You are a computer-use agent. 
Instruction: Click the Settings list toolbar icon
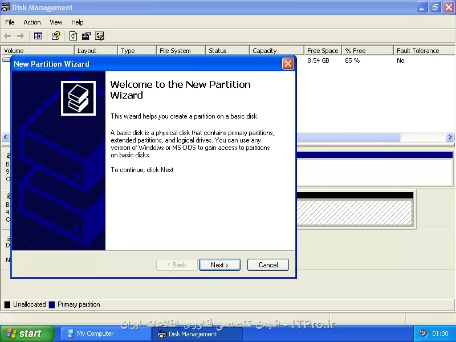coord(100,36)
